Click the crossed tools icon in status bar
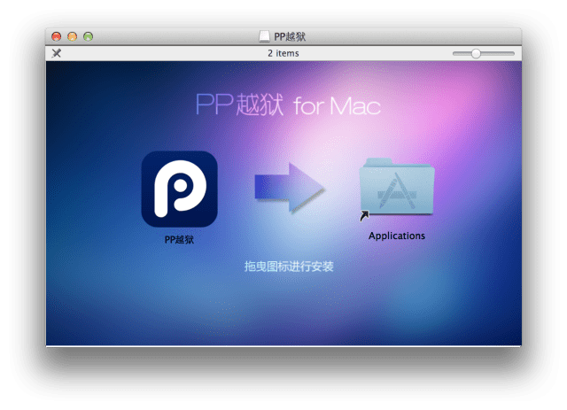Image resolution: width=567 pixels, height=410 pixels. [x=57, y=53]
